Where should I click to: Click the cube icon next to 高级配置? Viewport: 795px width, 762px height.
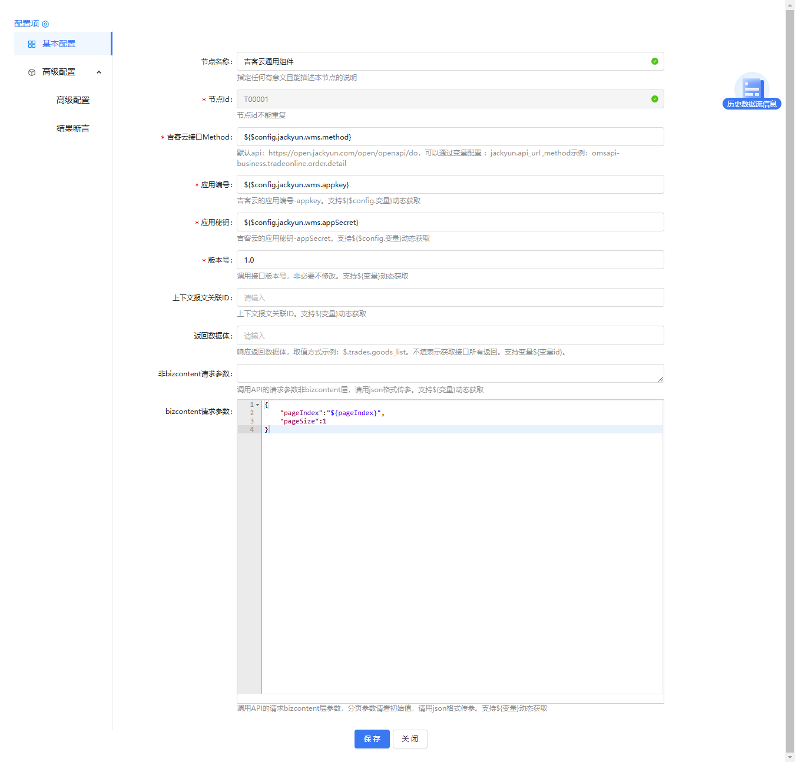pyautogui.click(x=32, y=72)
